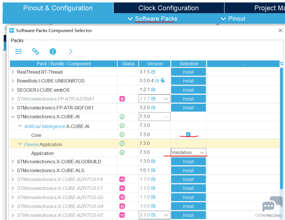Image resolution: width=285 pixels, height=220 pixels.
Task: Click green check status icon for X-CUBE-AI pack
Action: (122, 117)
